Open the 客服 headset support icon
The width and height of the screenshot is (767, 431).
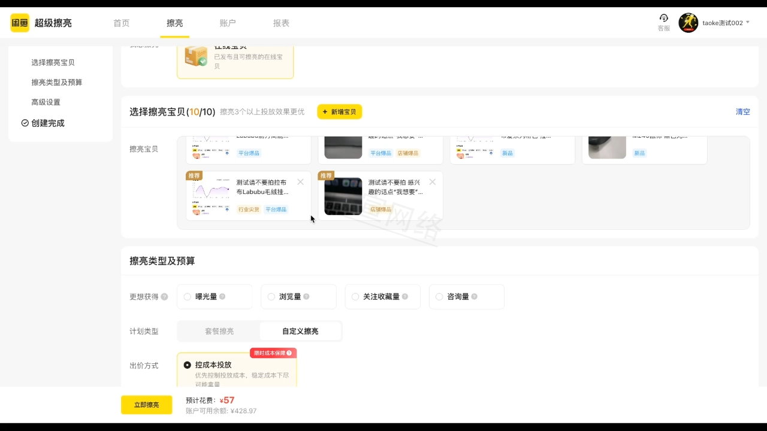coord(663,18)
